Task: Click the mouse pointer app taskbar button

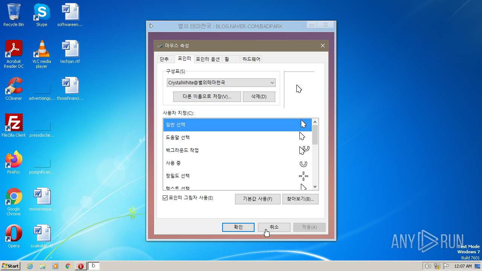Action: pos(93,266)
